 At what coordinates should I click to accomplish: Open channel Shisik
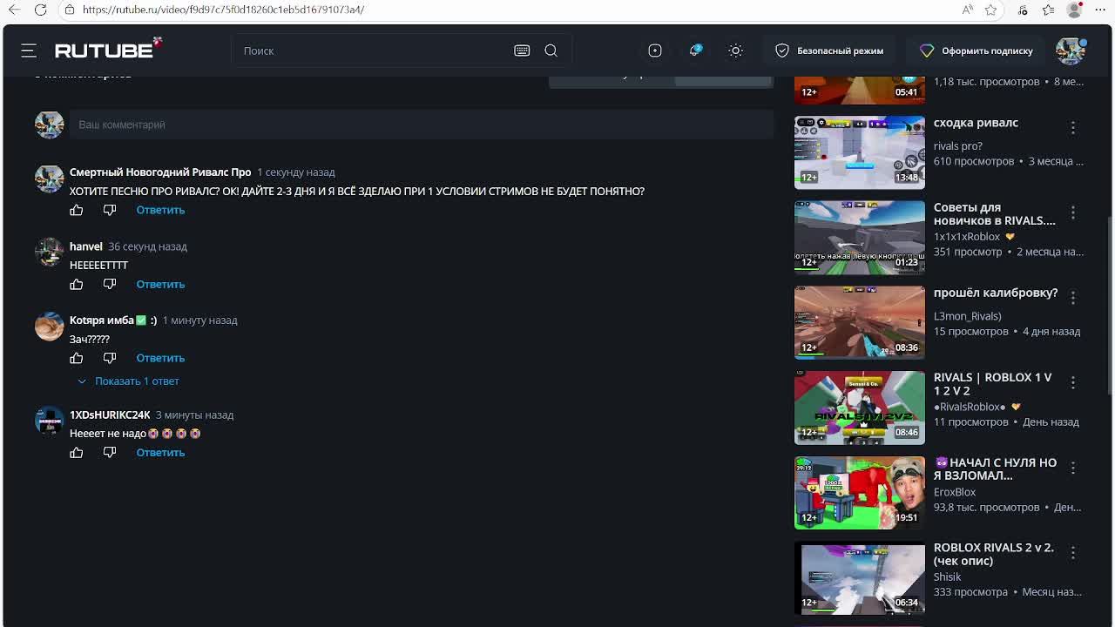coord(948,576)
